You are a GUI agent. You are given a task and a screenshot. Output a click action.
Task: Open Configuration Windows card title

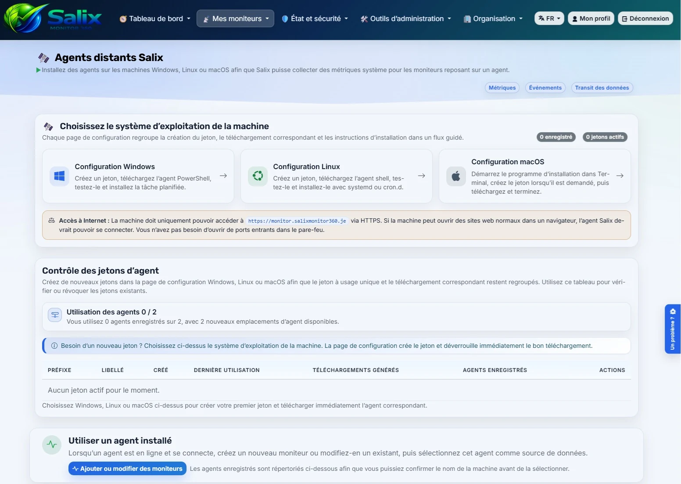pyautogui.click(x=115, y=167)
